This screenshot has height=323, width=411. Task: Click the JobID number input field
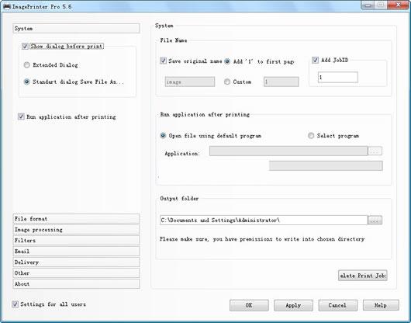pos(338,78)
